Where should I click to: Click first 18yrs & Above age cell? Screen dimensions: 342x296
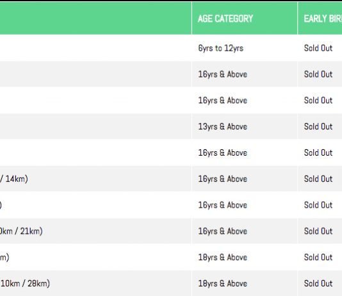(222, 258)
